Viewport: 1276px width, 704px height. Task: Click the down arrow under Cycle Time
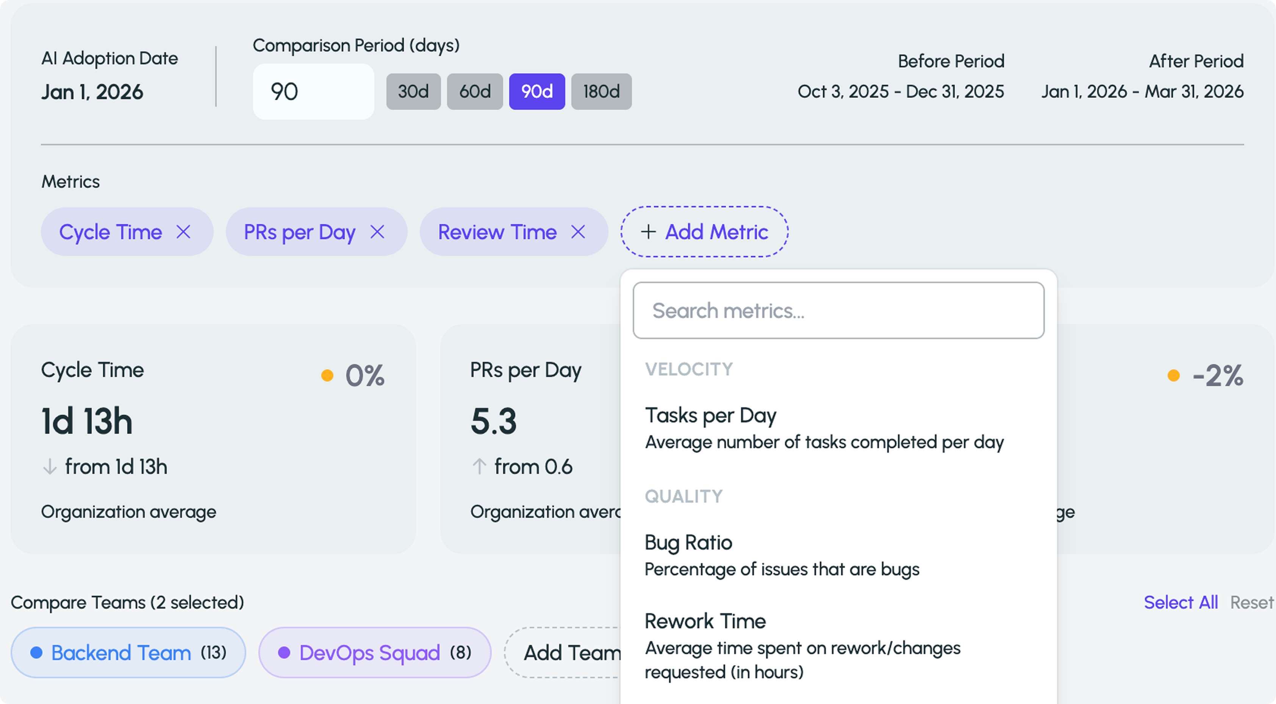pos(50,467)
